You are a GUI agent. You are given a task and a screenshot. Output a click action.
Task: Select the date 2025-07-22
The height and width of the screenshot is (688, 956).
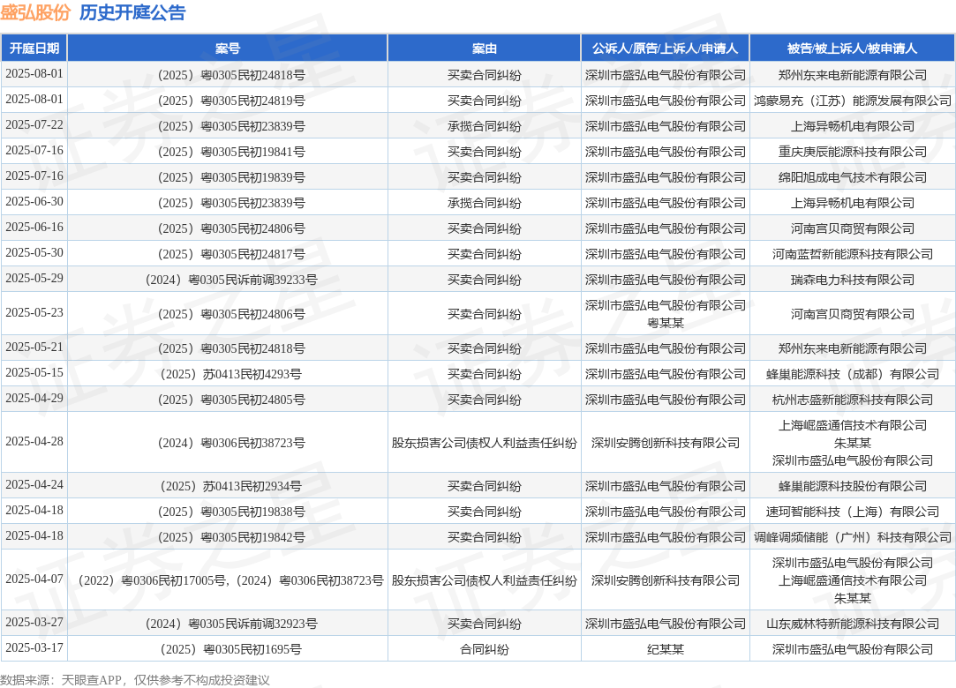click(x=34, y=125)
